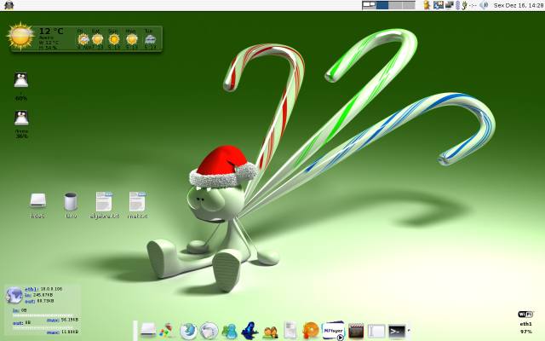
Task: Open the Lixo trash can on desktop
Action: point(71,201)
